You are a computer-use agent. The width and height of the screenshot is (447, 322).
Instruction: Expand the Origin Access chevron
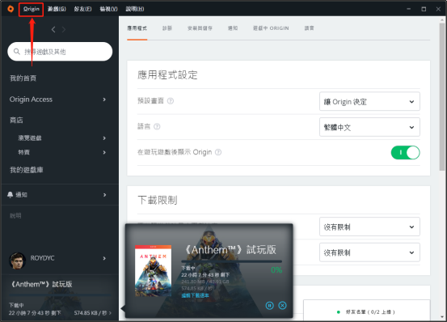104,100
